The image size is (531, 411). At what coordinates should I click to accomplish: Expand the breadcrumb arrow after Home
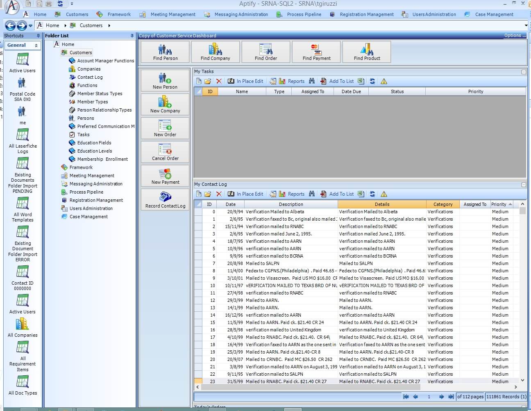coord(65,25)
